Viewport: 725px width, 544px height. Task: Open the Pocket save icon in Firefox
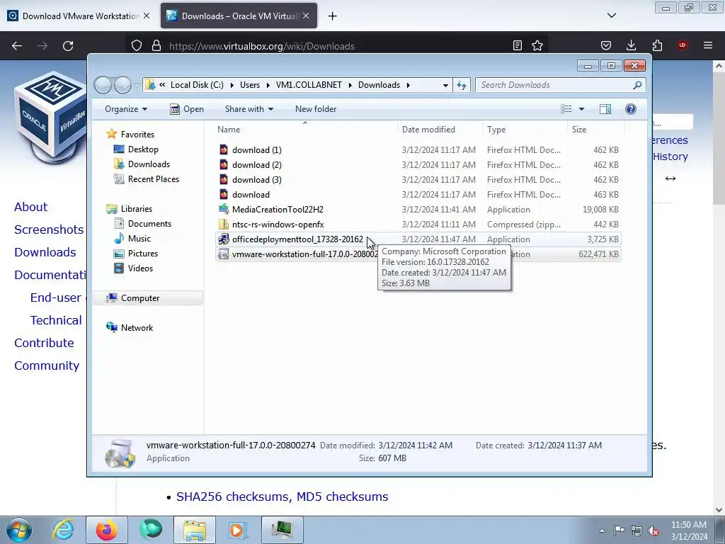606,45
